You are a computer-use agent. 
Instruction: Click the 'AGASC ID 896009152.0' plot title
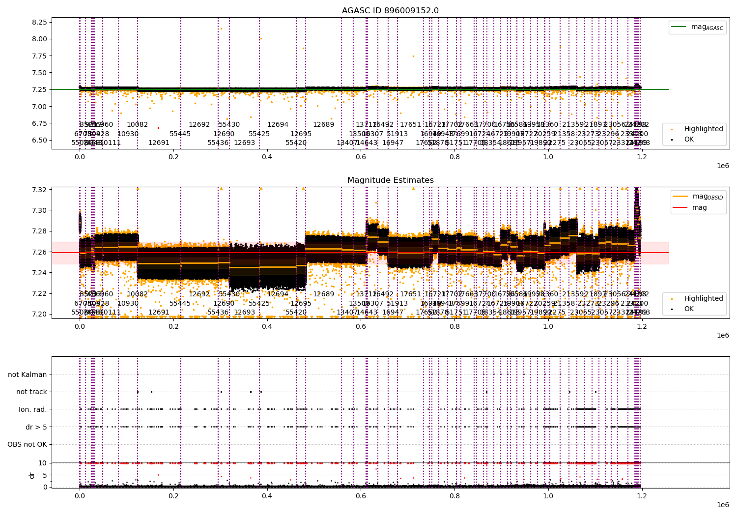coord(390,11)
